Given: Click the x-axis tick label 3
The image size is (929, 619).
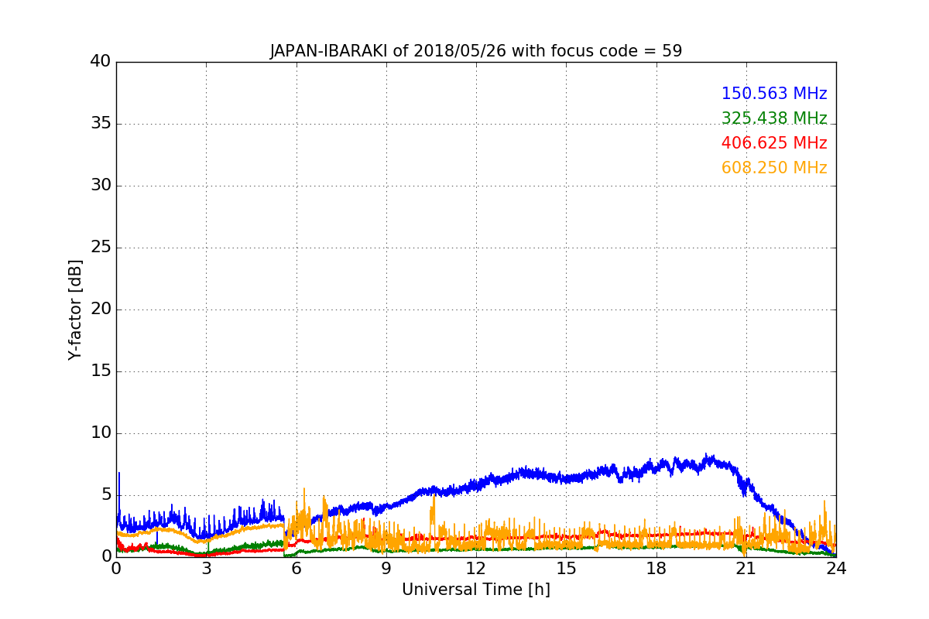Looking at the screenshot, I should tap(206, 569).
